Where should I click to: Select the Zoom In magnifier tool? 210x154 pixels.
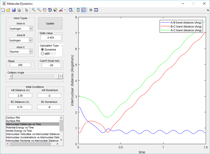tap(34, 10)
